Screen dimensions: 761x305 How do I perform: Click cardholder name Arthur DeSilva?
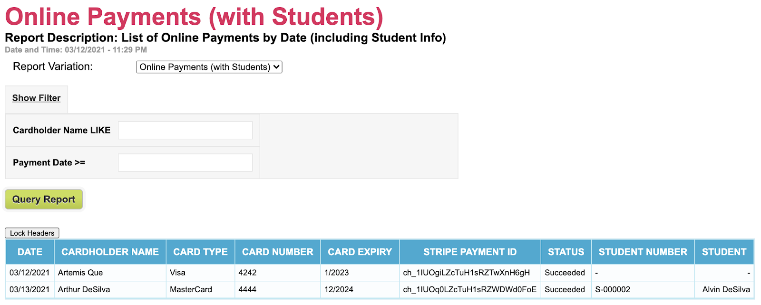point(84,289)
